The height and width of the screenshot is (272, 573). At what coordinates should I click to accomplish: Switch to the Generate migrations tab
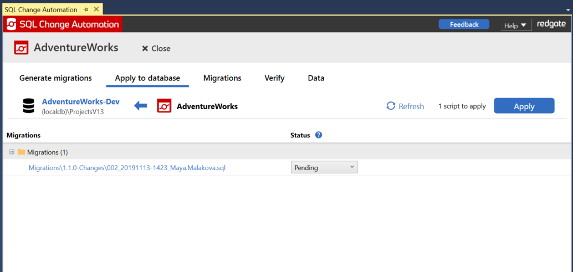click(55, 78)
